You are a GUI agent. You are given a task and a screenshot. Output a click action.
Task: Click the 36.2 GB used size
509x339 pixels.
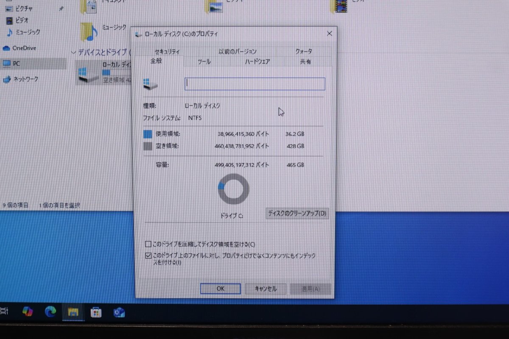295,134
